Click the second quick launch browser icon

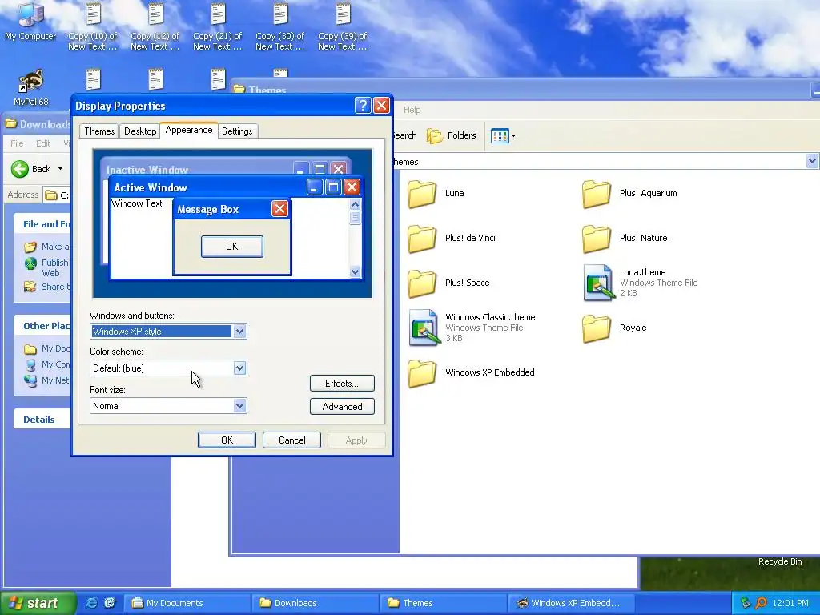tap(110, 603)
